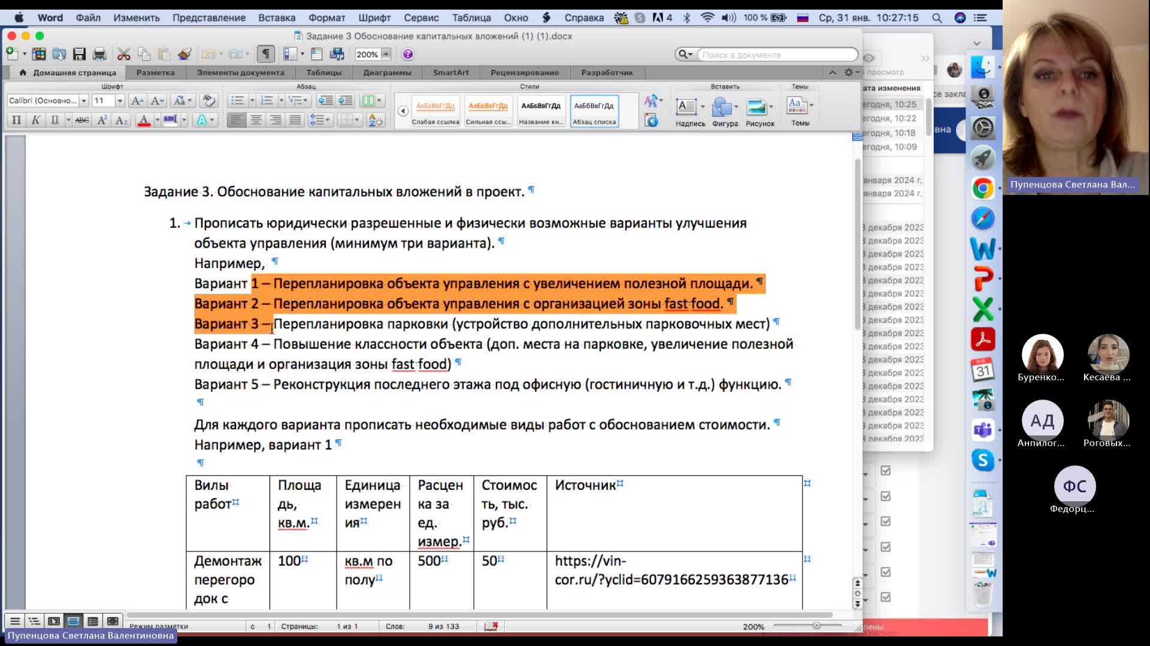Toggle underline formatting
The image size is (1150, 646).
click(55, 120)
